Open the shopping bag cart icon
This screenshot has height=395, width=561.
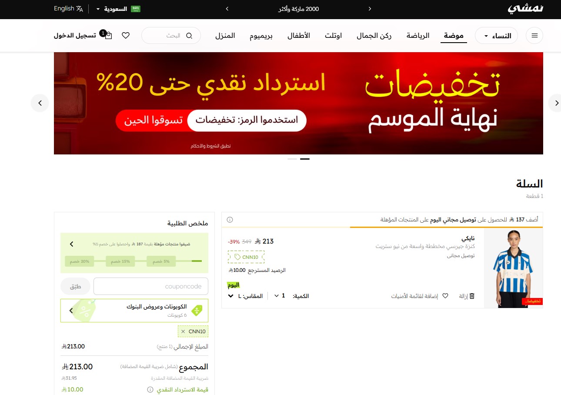point(108,36)
